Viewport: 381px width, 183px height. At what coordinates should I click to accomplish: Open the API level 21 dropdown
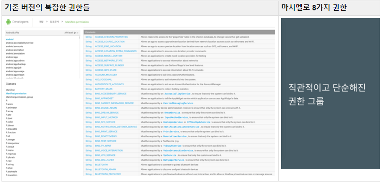click(71, 32)
